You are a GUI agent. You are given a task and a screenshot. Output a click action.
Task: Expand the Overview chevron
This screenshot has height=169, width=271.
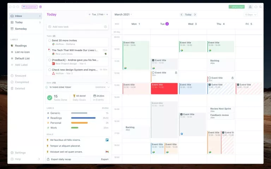click(109, 87)
